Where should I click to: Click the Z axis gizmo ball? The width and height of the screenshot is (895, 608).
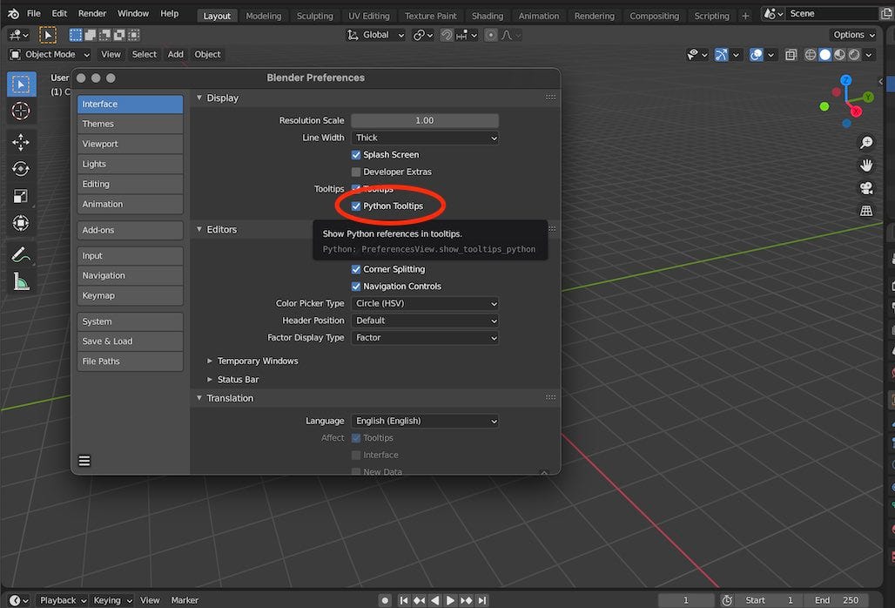click(x=845, y=79)
